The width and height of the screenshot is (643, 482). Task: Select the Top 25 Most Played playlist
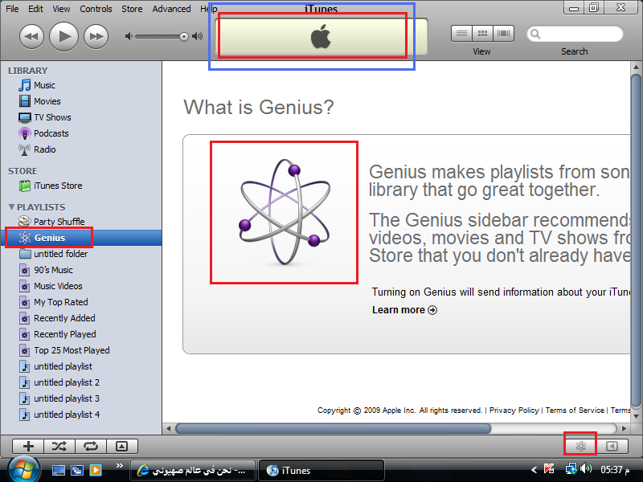pos(64,350)
